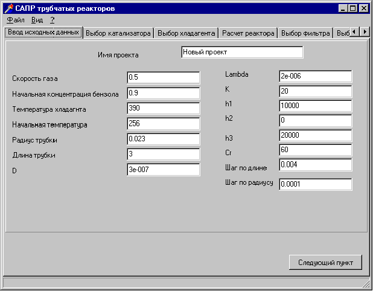The height and width of the screenshot is (291, 373).
Task: Click the Температура хладагнта input field
Action: tap(164, 108)
